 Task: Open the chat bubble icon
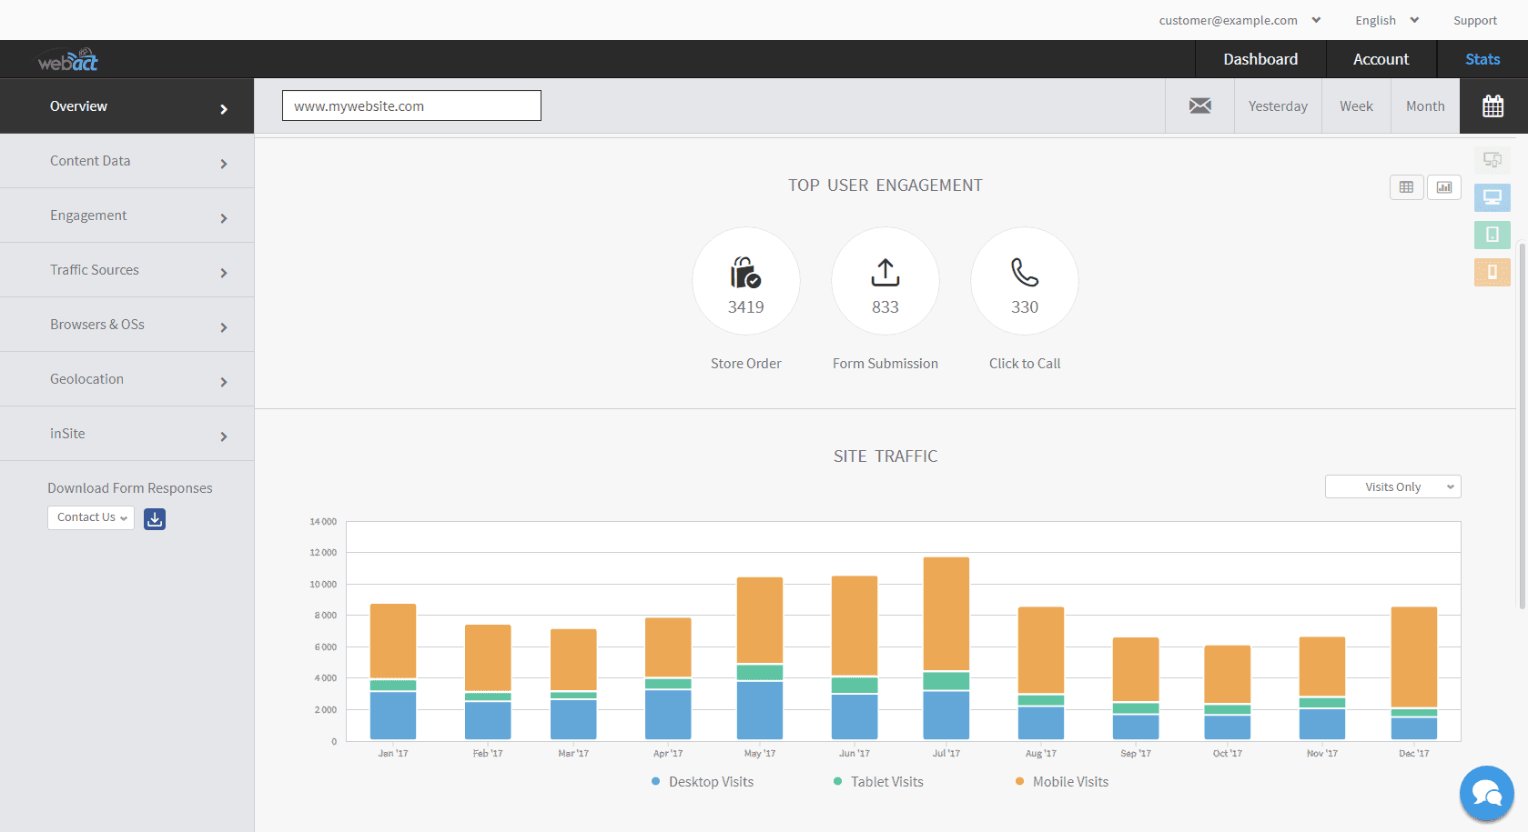click(1486, 793)
